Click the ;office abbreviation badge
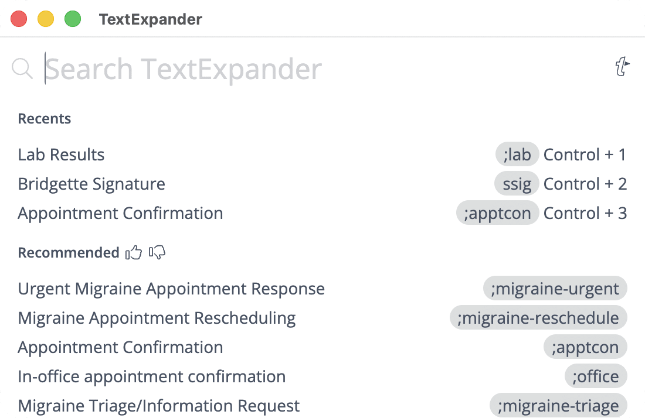This screenshot has width=645, height=418. (x=596, y=377)
